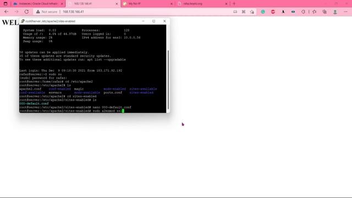
Task: Open the browser tab actions menu
Action: (5, 4)
